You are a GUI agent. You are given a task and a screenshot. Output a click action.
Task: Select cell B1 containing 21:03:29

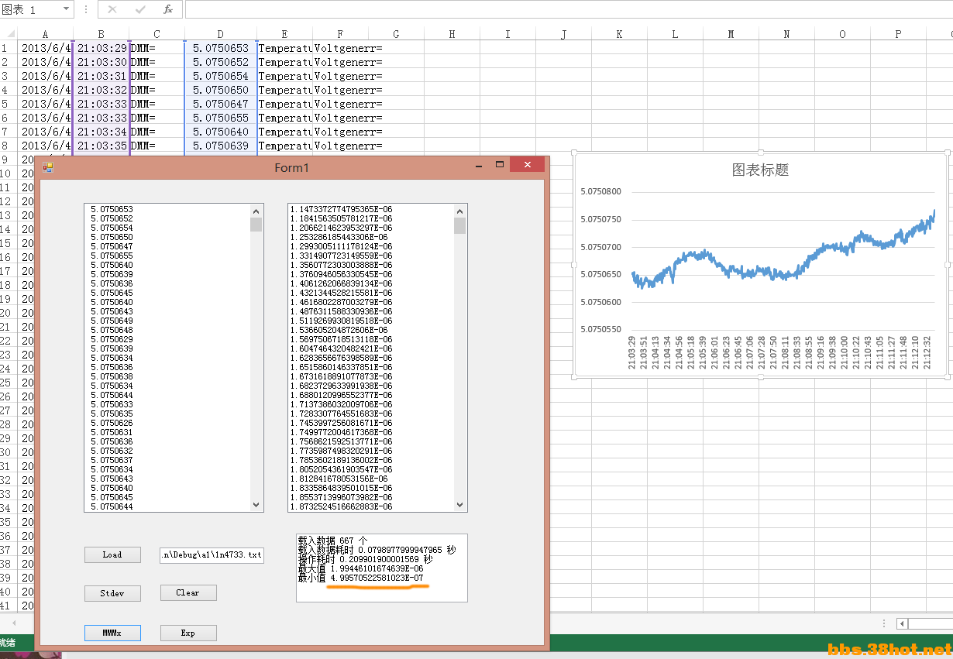(101, 48)
